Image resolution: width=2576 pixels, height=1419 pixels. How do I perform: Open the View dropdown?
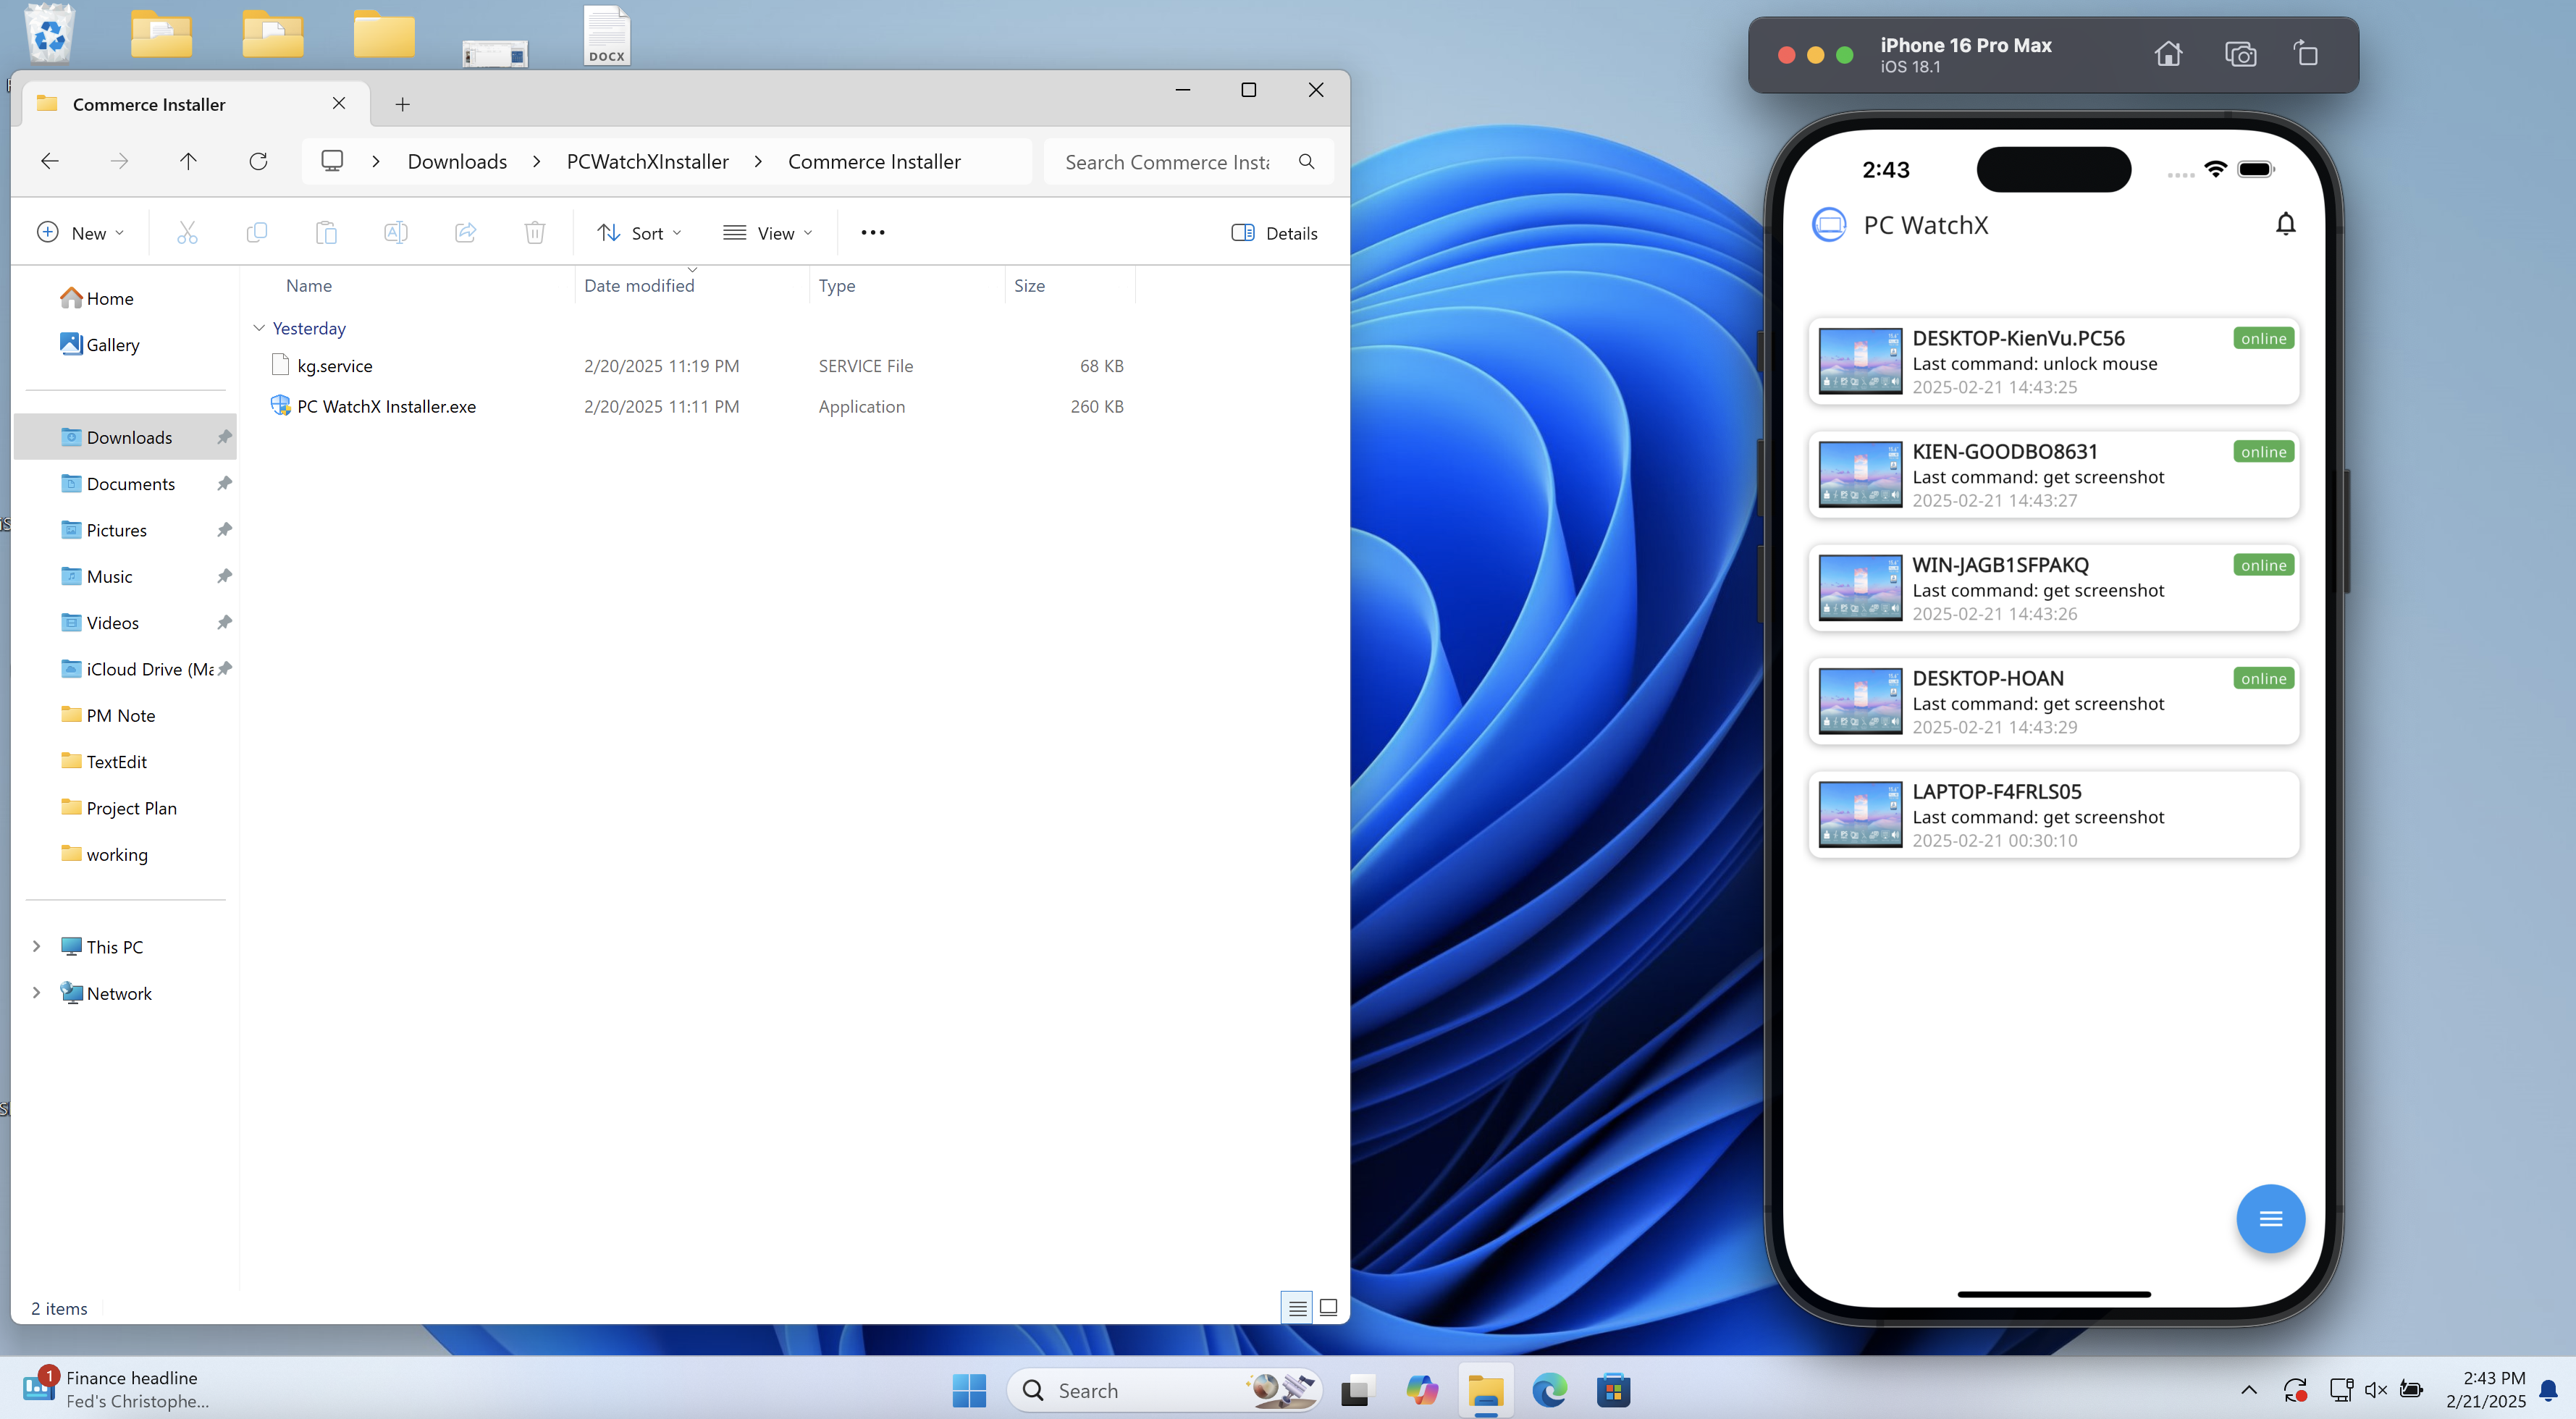point(767,233)
